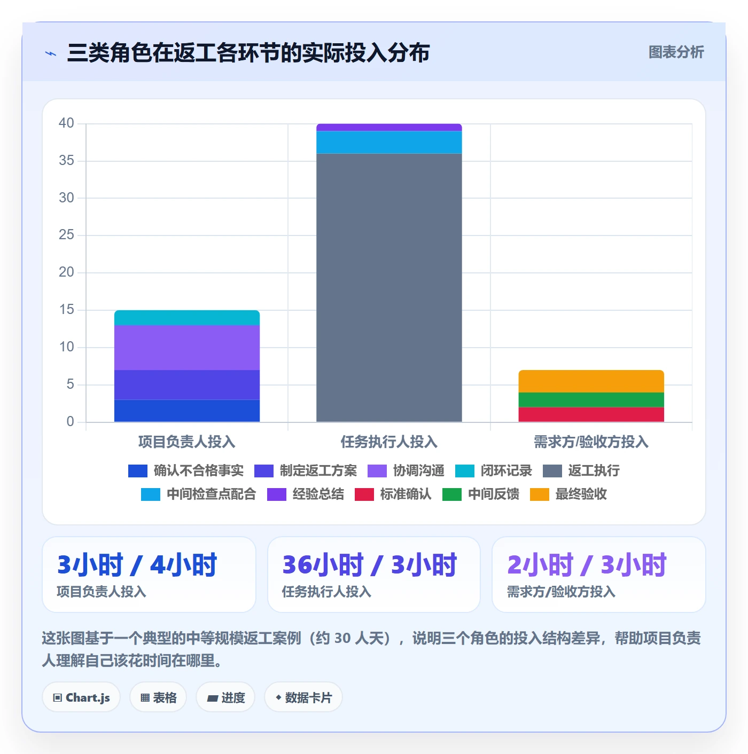Toggle the 制定返工方案 legend swatch
Screen dimensions: 748x754
coord(264,471)
